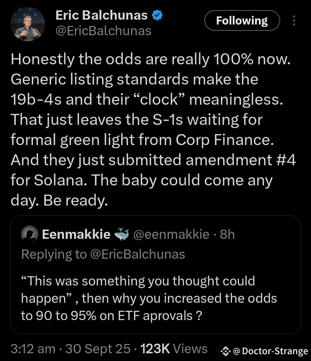The image size is (311, 361).
Task: Click the main tweet text body
Action: pyautogui.click(x=150, y=130)
